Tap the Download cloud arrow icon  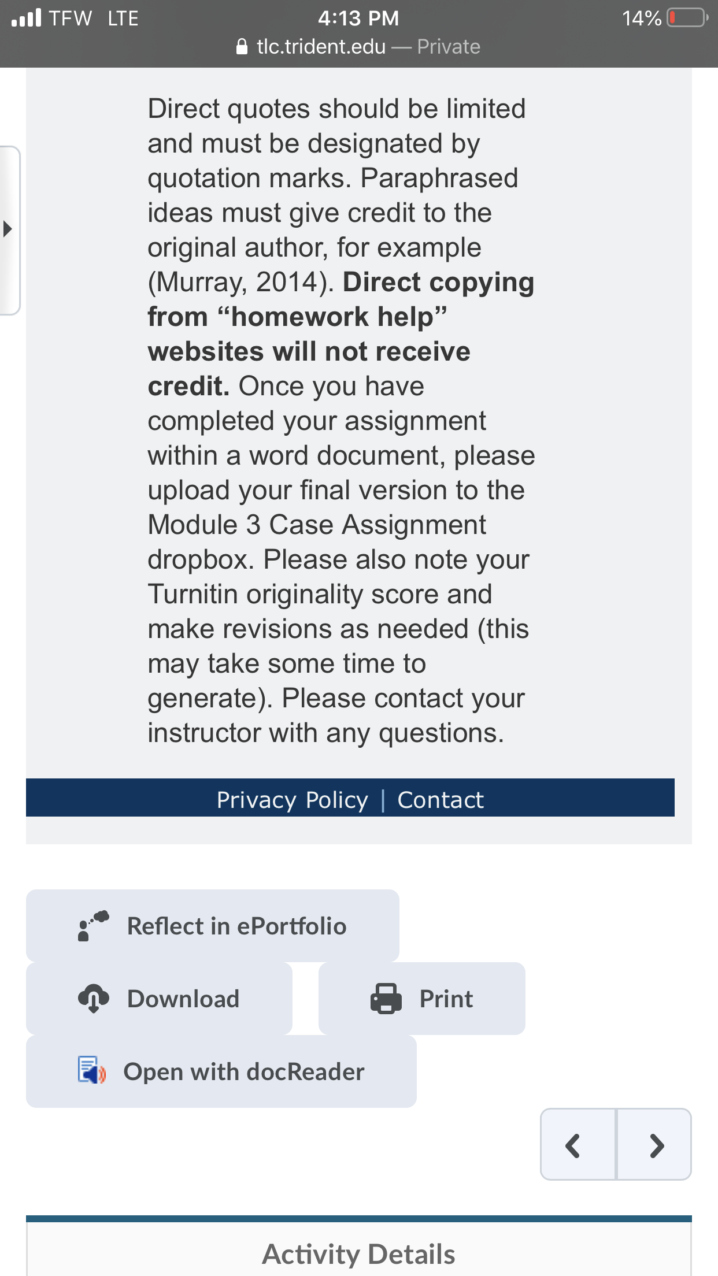click(x=93, y=999)
